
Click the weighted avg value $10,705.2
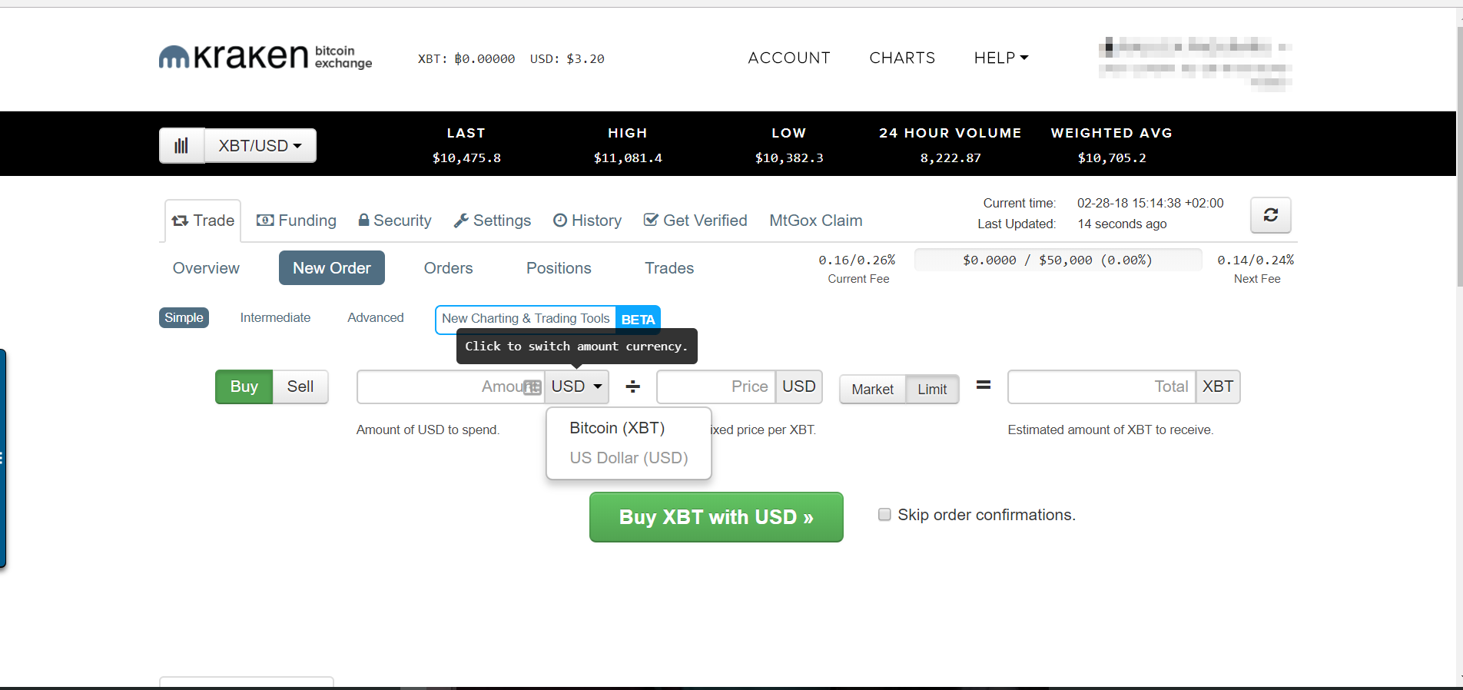1112,158
